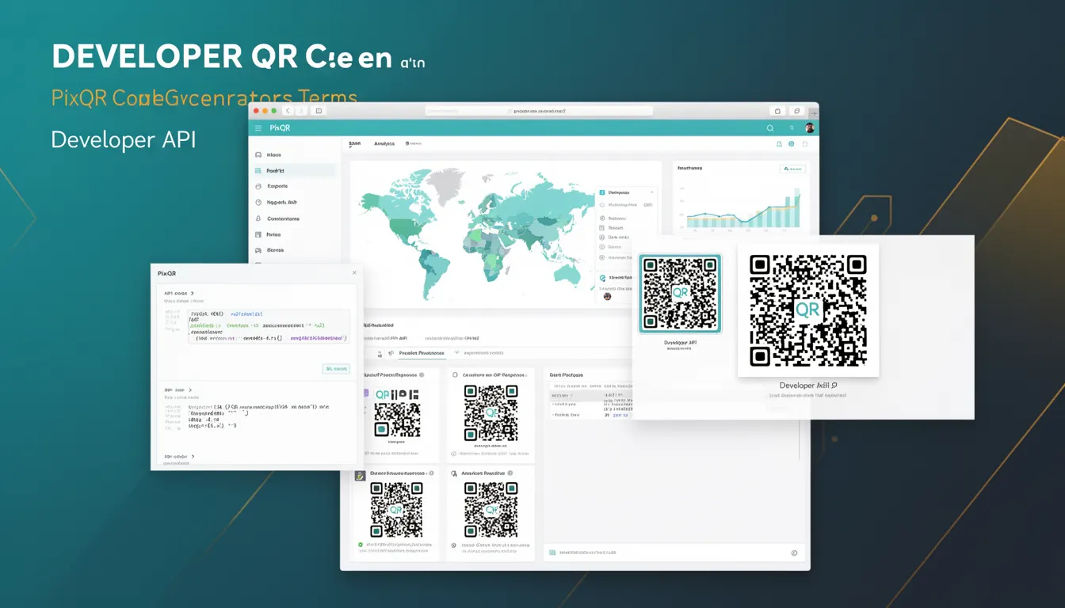Image resolution: width=1065 pixels, height=608 pixels.
Task: Open the dropdown tab next to Preset Responses
Action: (x=480, y=353)
